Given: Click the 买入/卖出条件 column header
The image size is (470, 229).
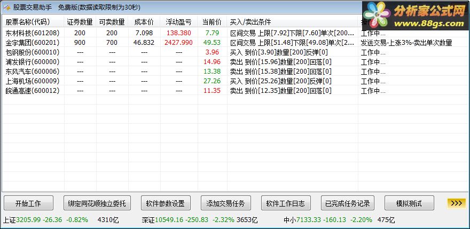Looking at the screenshot, I should tap(292, 22).
